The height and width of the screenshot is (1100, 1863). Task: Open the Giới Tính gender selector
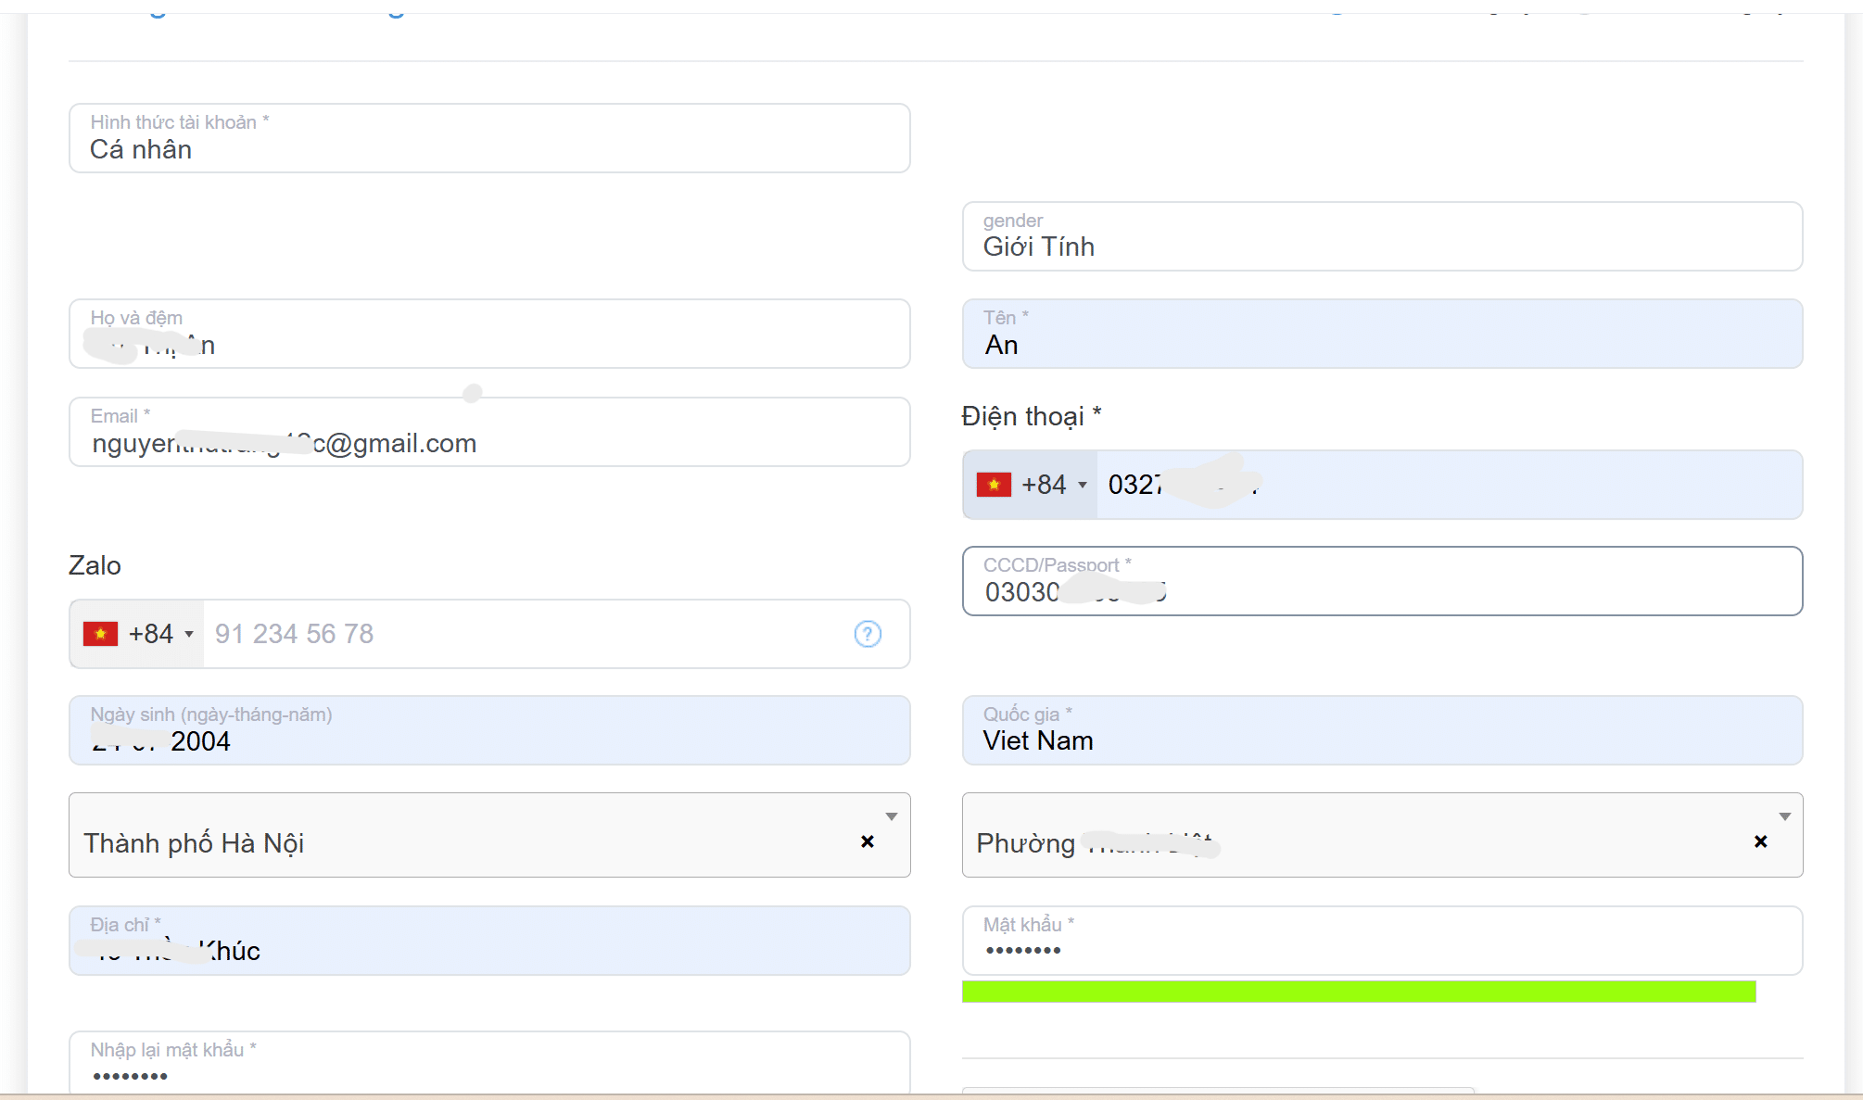1381,237
